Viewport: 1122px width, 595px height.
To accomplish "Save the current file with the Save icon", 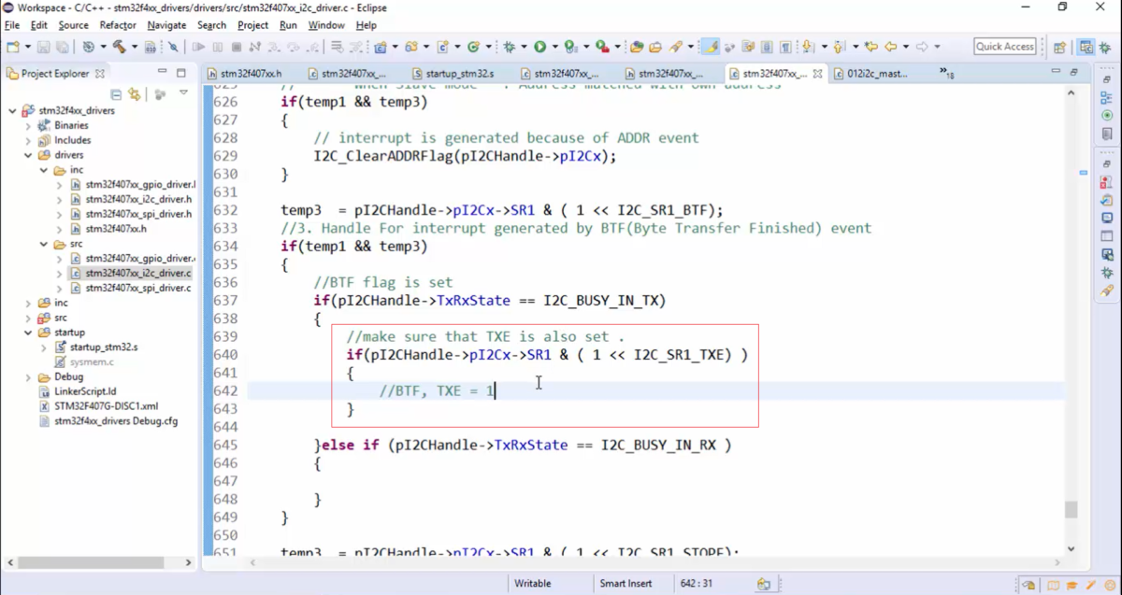I will pyautogui.click(x=43, y=46).
